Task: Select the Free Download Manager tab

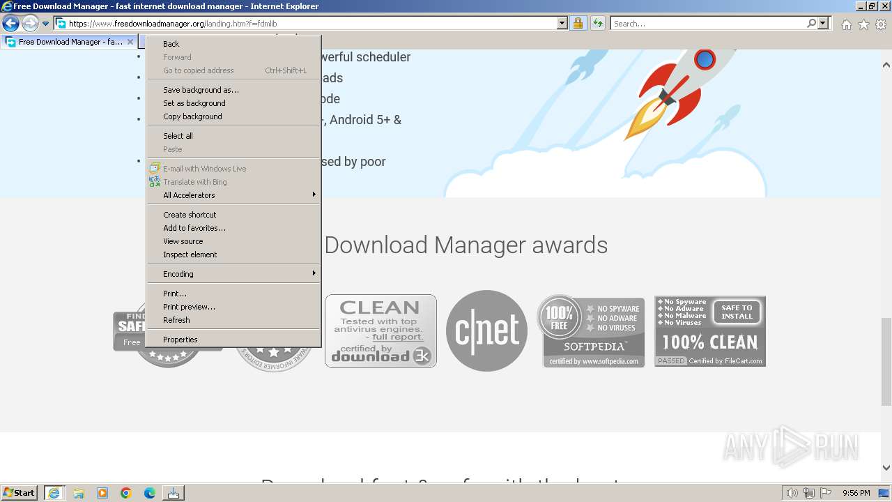Action: pos(69,42)
